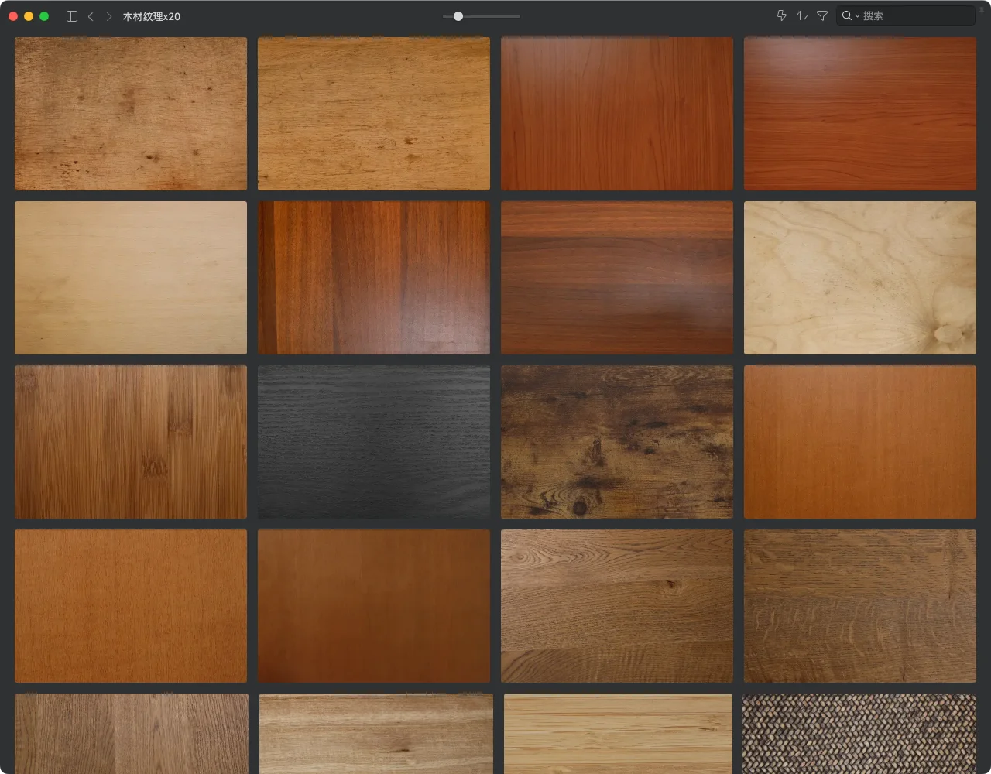991x774 pixels.
Task: Select the horizontal red walnut glossy thumbnail
Action: [617, 278]
